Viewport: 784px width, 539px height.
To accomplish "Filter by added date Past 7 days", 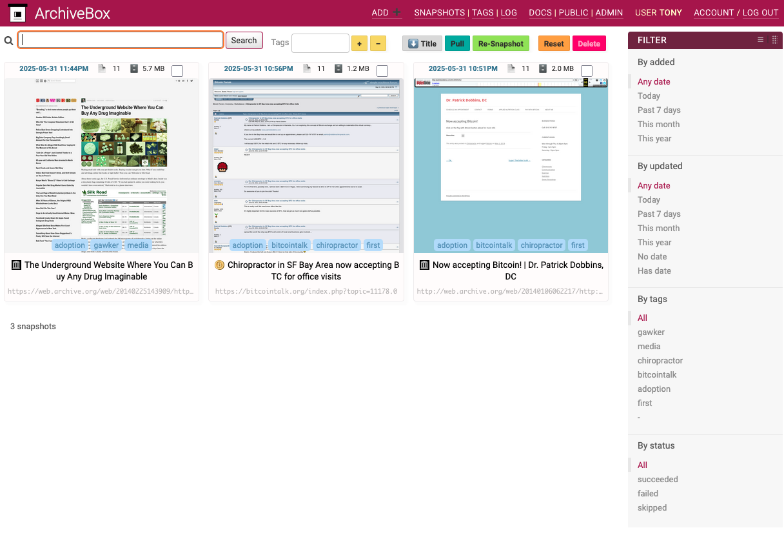I will (x=659, y=110).
